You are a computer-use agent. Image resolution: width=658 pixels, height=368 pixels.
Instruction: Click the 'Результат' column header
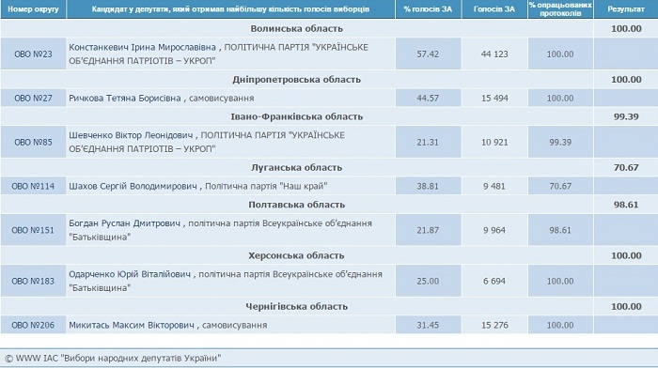coord(626,9)
